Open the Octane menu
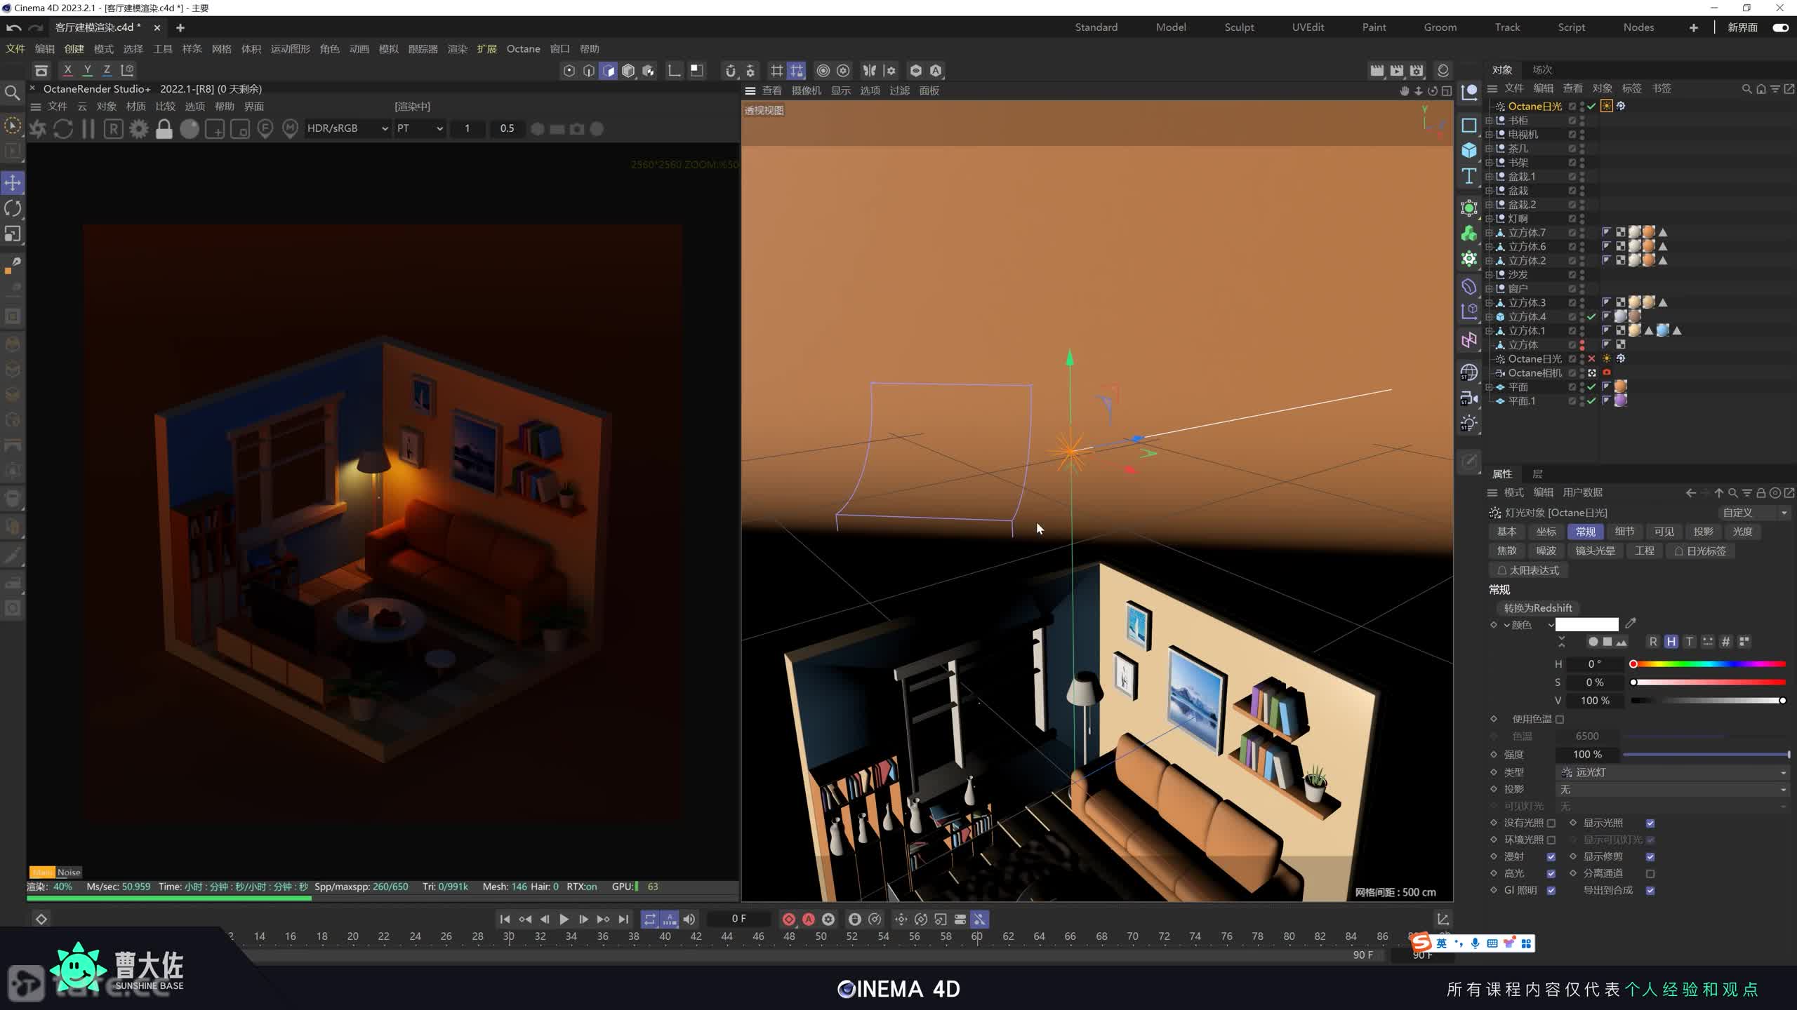This screenshot has width=1797, height=1010. tap(523, 48)
